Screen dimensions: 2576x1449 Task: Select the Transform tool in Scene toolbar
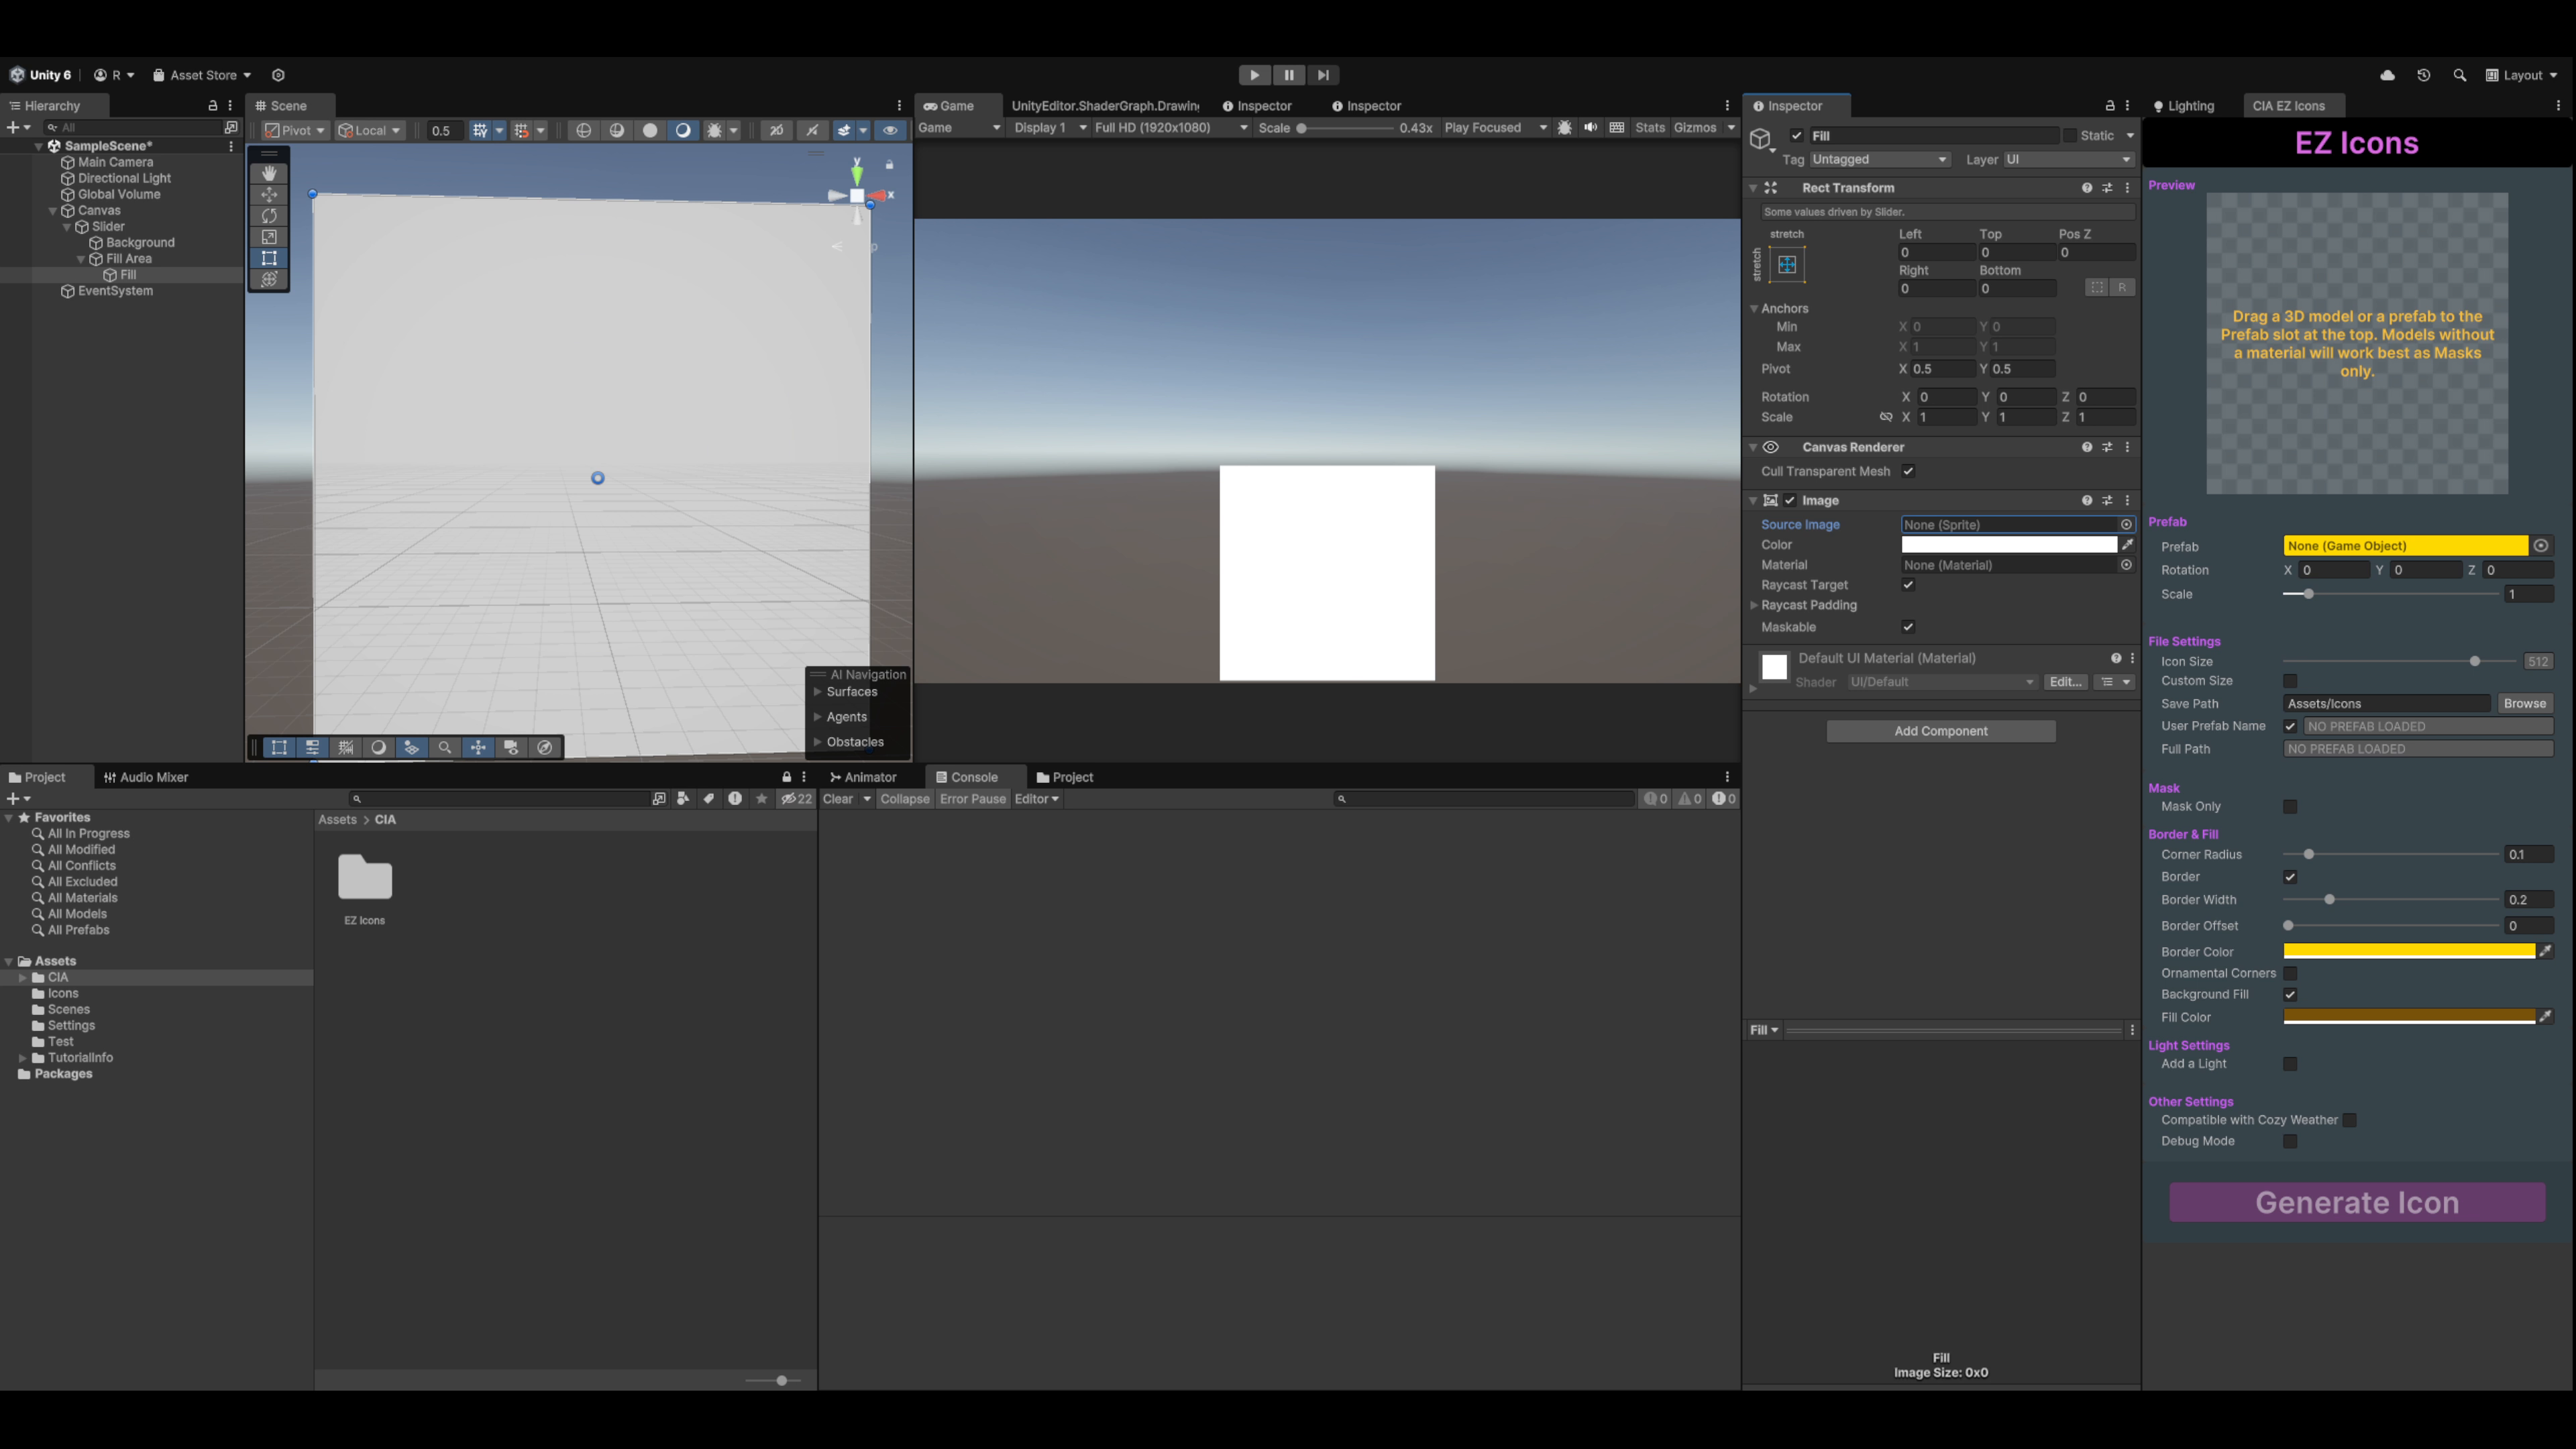coord(269,279)
